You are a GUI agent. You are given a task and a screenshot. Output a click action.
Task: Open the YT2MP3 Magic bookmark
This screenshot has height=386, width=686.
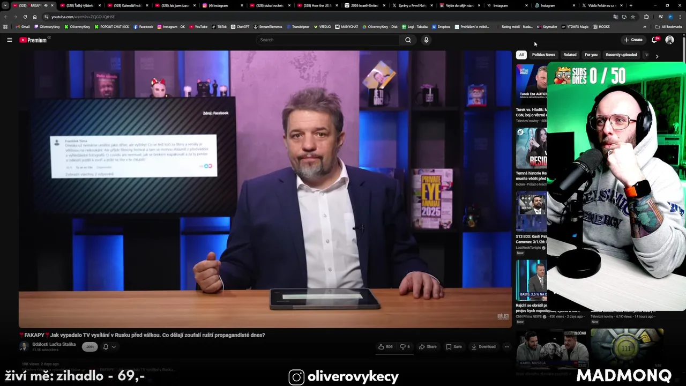[575, 27]
